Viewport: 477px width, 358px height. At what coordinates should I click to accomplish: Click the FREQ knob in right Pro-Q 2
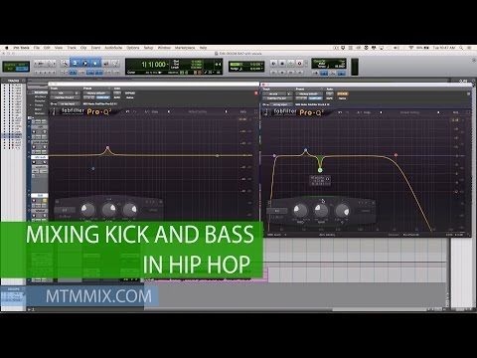[x=300, y=210]
